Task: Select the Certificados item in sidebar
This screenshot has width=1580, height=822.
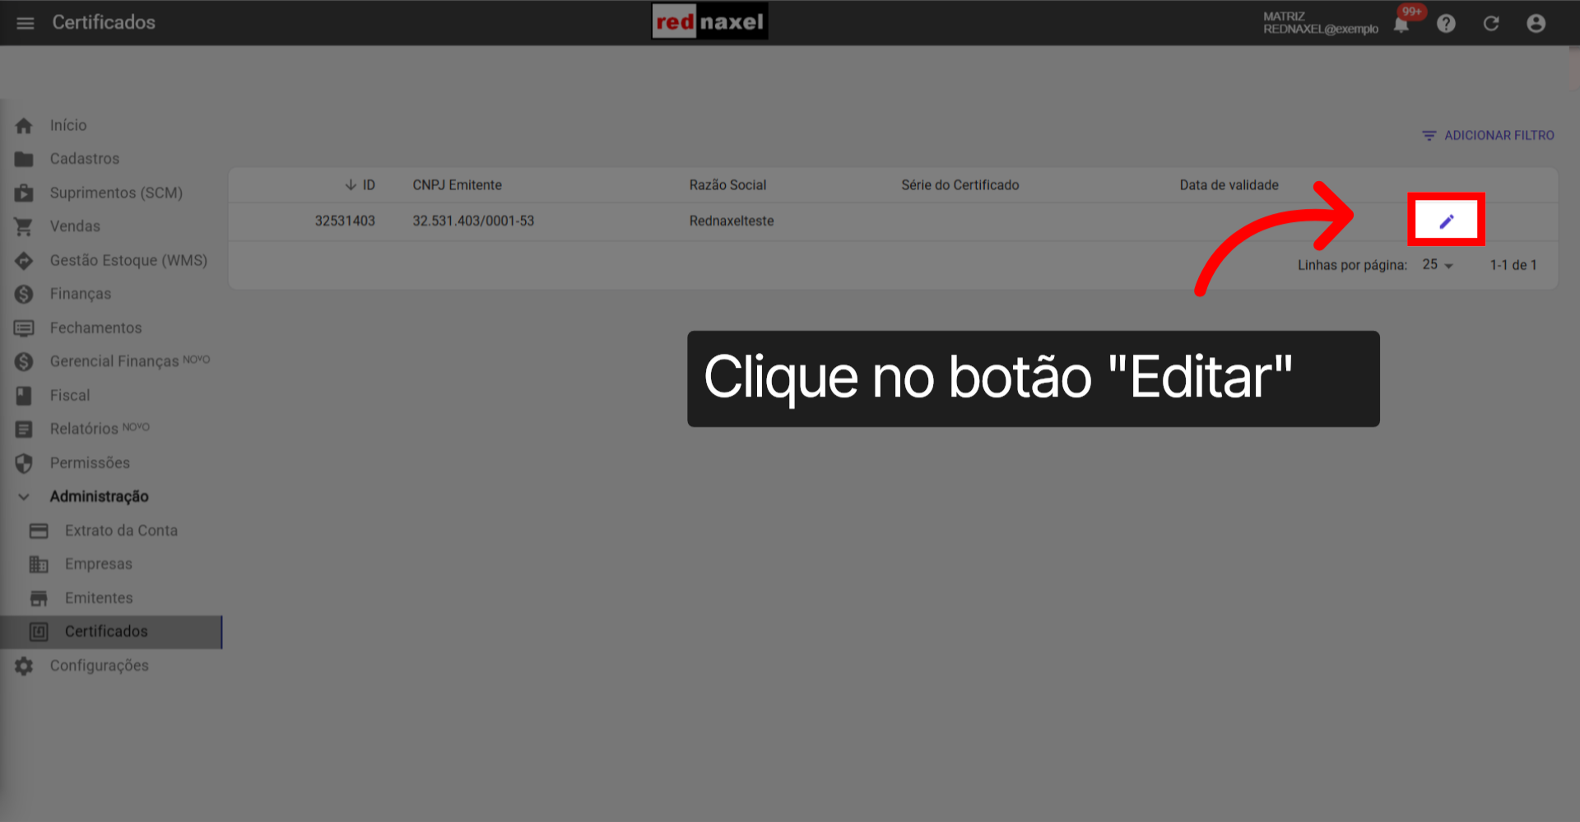Action: click(x=106, y=631)
